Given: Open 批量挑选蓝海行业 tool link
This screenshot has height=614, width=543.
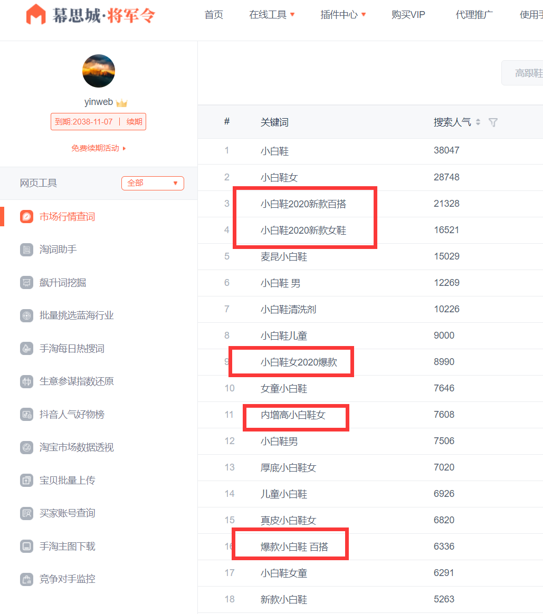Looking at the screenshot, I should [77, 315].
